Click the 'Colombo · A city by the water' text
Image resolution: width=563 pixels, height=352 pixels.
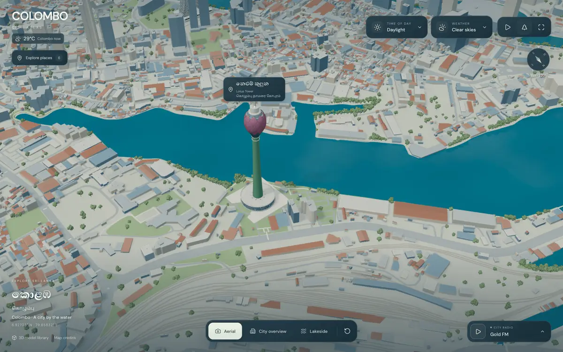tap(42, 317)
